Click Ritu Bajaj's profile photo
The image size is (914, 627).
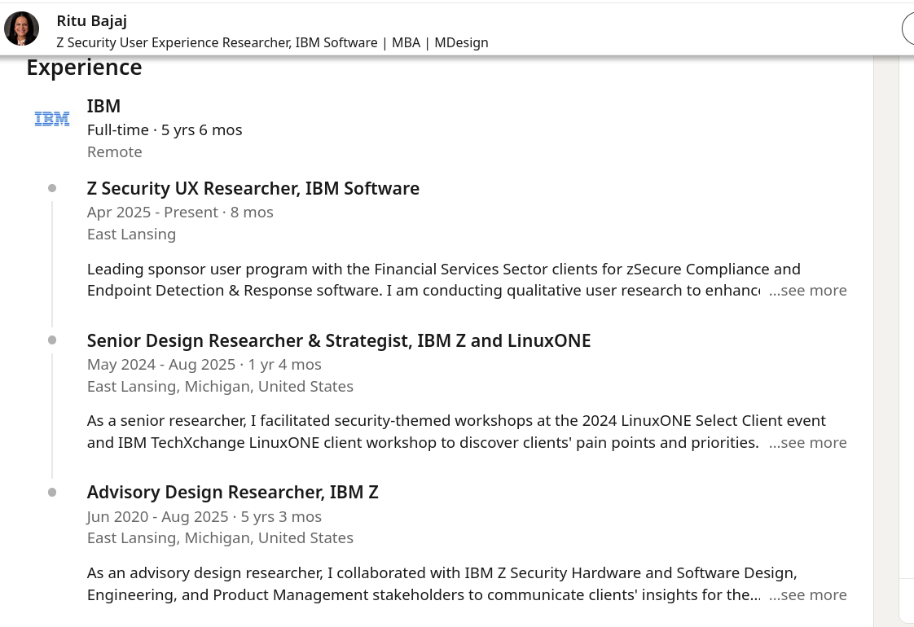click(22, 28)
